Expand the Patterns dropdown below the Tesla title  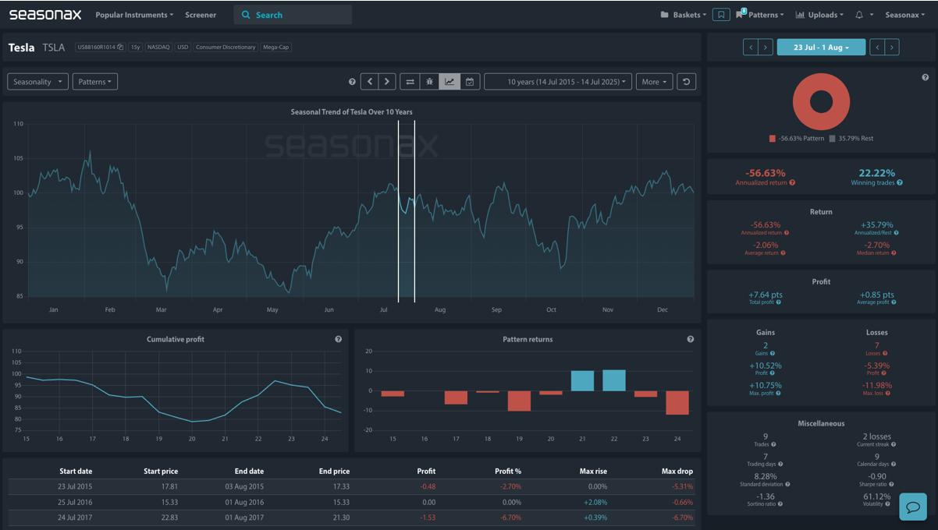pyautogui.click(x=94, y=82)
